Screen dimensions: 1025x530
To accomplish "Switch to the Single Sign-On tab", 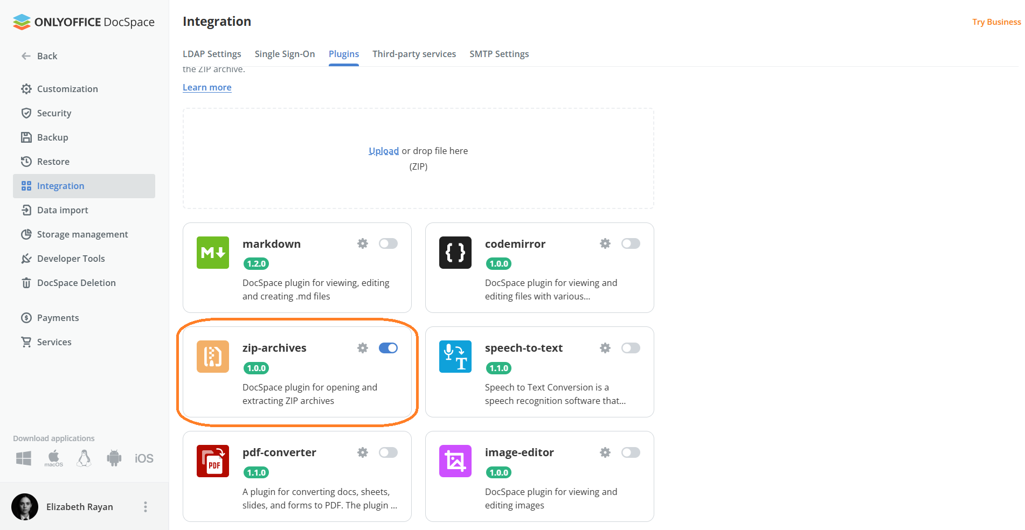I will coord(285,54).
